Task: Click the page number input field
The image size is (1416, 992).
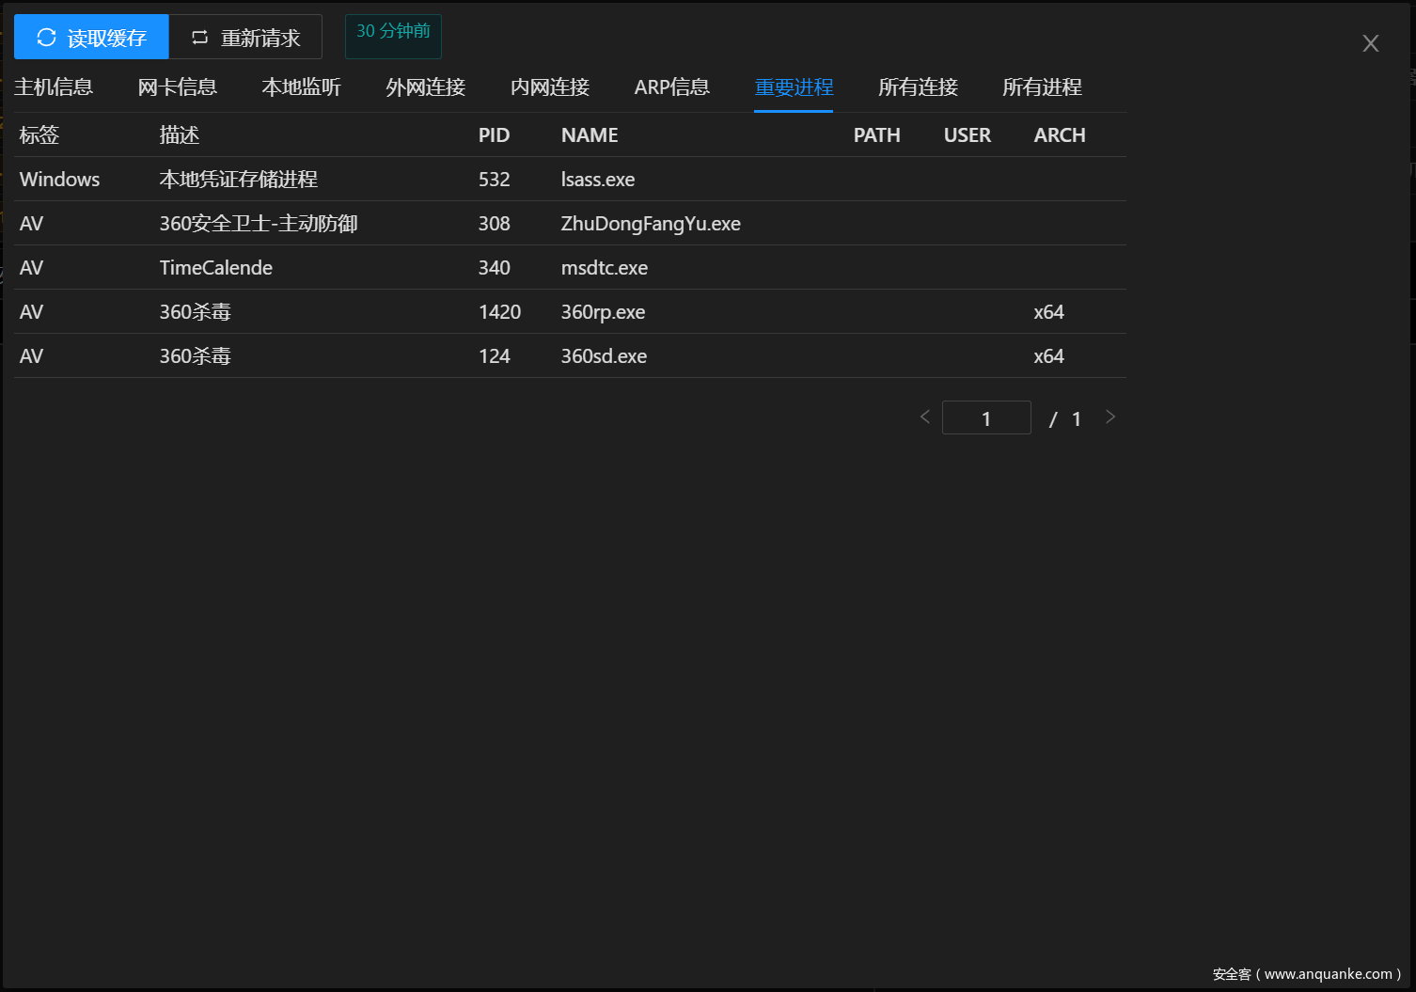Action: tap(986, 418)
